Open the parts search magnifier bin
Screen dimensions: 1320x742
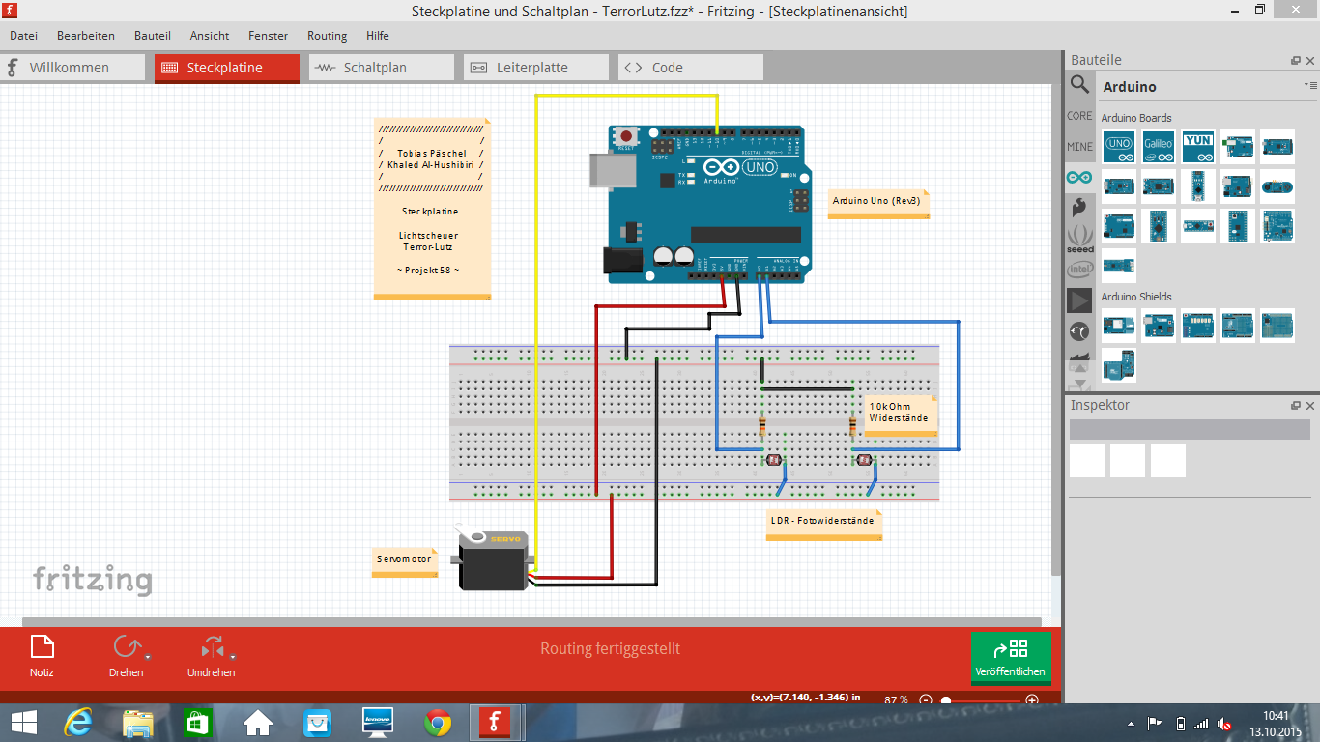(x=1079, y=85)
